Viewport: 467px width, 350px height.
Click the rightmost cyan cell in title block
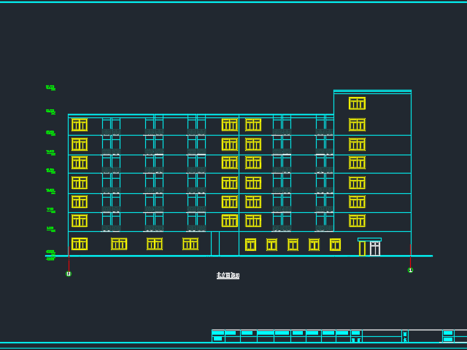point(448,333)
